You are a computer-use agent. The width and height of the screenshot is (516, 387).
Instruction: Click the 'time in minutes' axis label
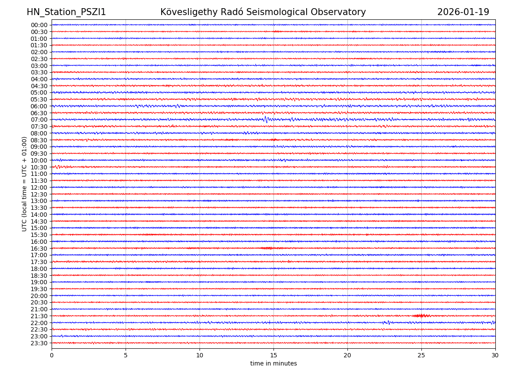pyautogui.click(x=273, y=364)
